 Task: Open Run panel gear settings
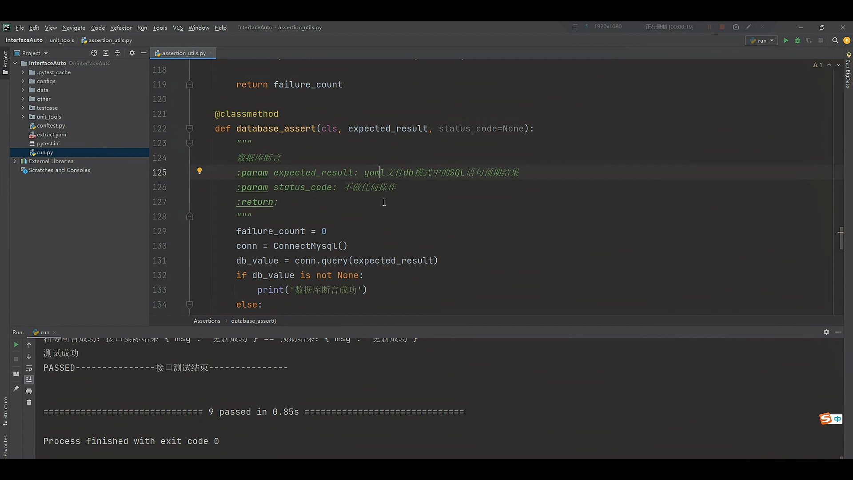click(826, 332)
